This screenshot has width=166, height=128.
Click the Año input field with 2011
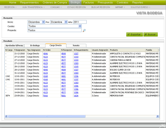pos(80,22)
